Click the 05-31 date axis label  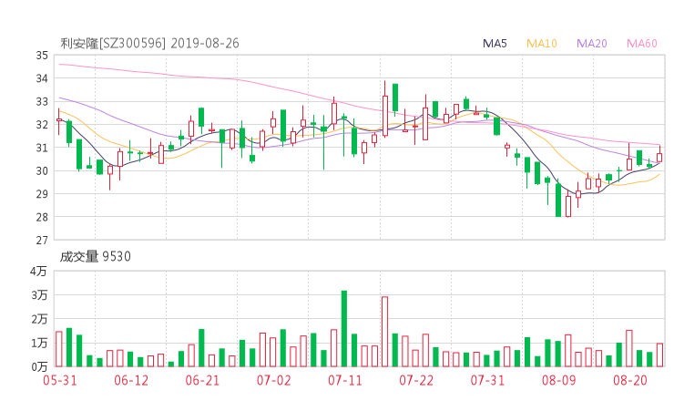pyautogui.click(x=60, y=380)
